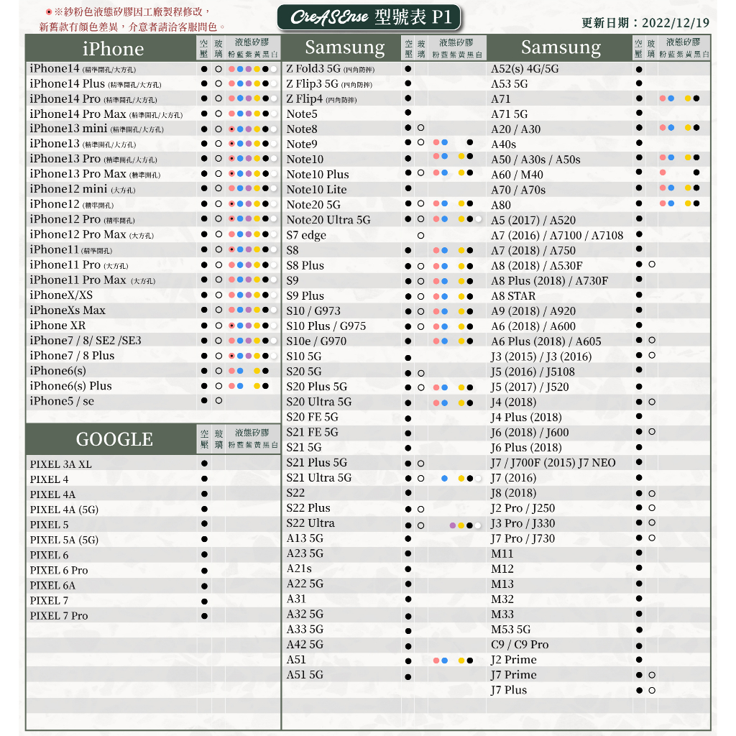Click the hollow glass circle for S7 edge

click(420, 236)
